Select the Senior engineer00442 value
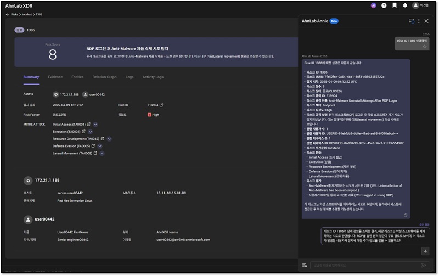 [x=73, y=240]
